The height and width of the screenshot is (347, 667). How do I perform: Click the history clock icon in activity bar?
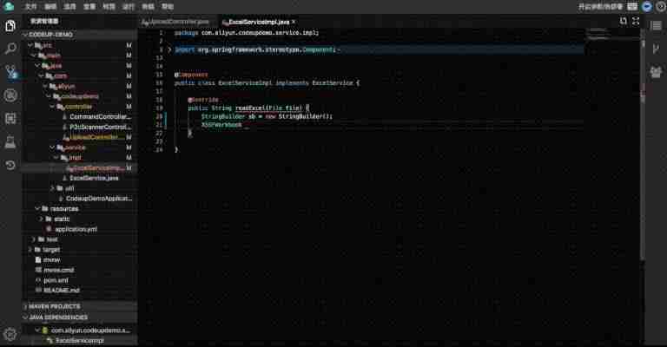click(x=10, y=165)
